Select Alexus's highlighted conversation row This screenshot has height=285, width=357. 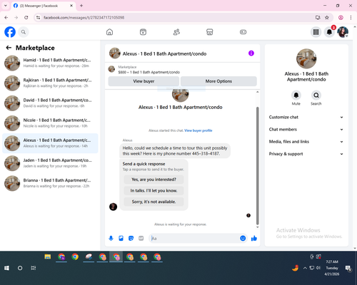coord(50,143)
